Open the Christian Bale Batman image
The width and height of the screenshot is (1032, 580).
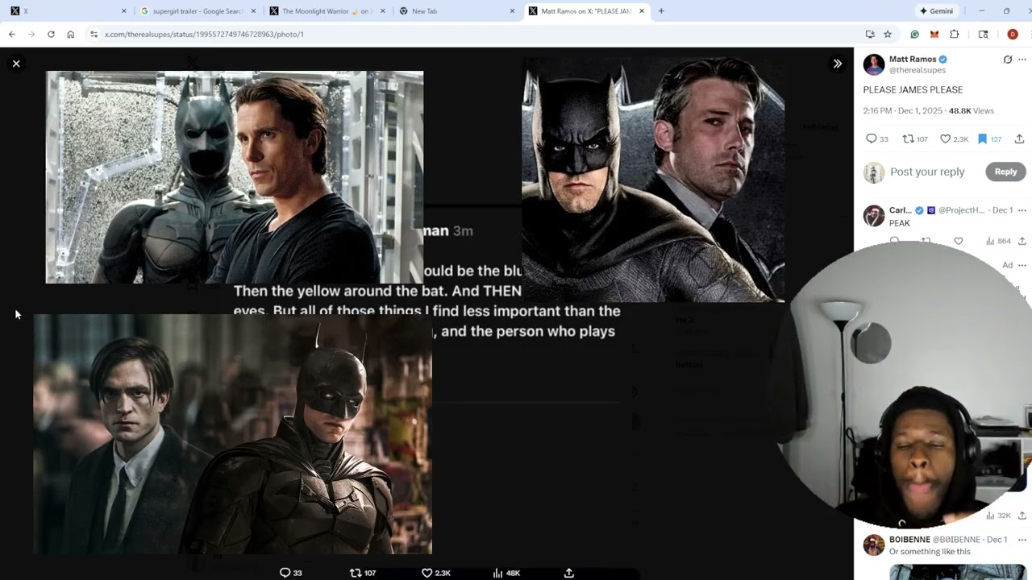(x=235, y=177)
